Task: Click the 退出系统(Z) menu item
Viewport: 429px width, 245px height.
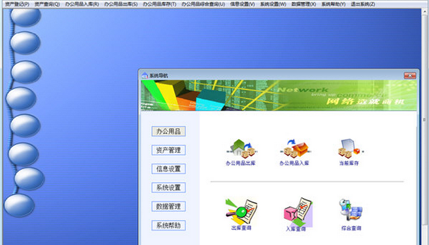Action: (363, 4)
